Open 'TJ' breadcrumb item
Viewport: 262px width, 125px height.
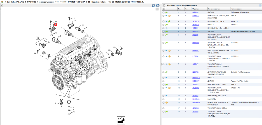pos(57,2)
